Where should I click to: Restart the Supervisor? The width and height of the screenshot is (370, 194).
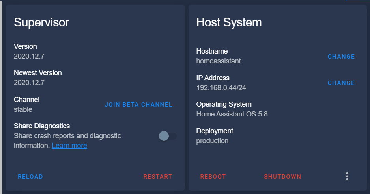coord(158,177)
